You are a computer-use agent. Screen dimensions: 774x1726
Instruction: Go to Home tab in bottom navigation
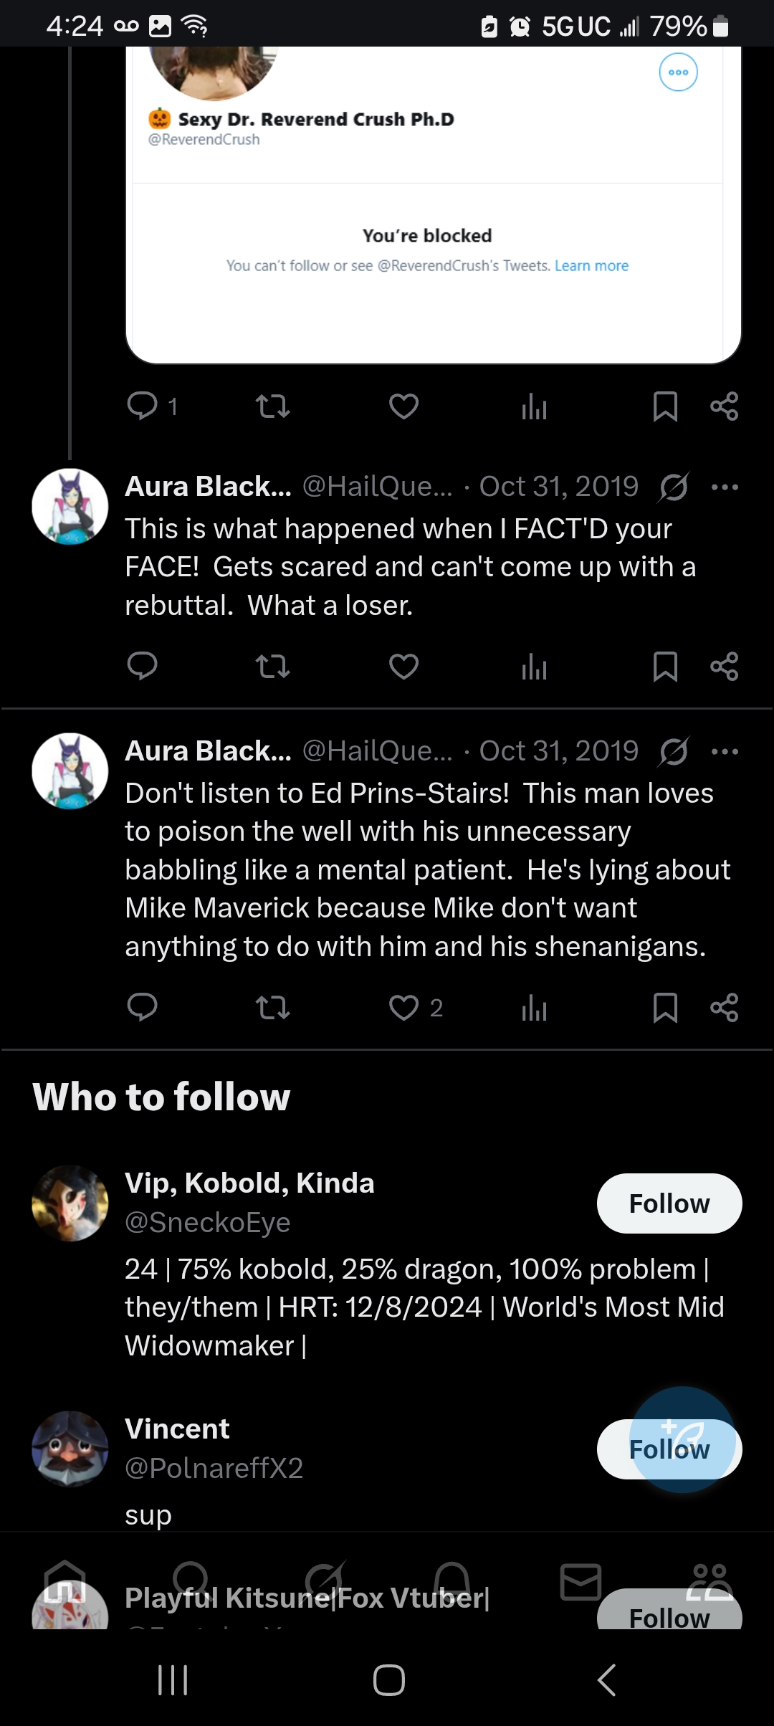[64, 1583]
